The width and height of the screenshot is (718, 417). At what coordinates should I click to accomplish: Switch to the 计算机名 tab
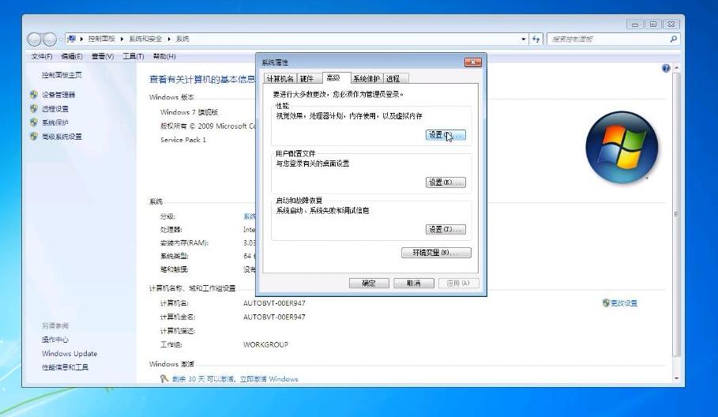click(280, 79)
